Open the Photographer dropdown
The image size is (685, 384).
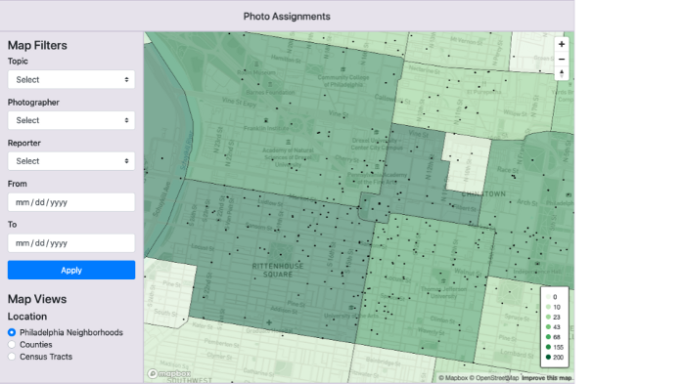pos(71,120)
